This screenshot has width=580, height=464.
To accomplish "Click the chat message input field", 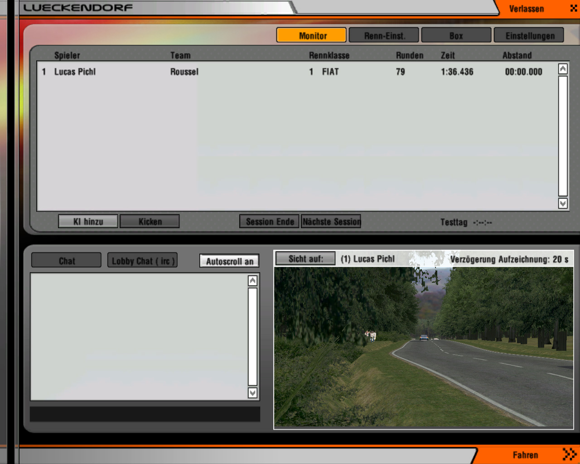I will [x=145, y=414].
